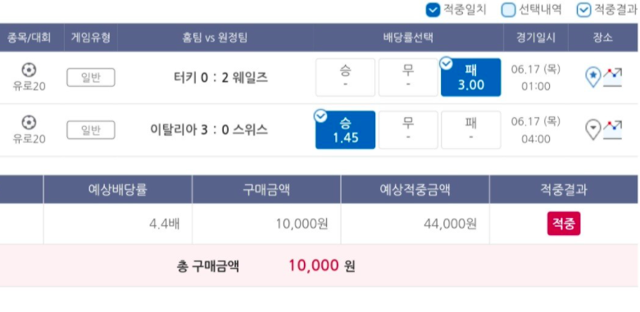The width and height of the screenshot is (640, 312).
Task: Toggle the 적중일치 checkbox
Action: (x=433, y=10)
